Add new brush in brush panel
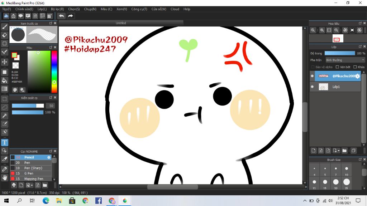This screenshot has height=206, width=367. tap(21, 185)
